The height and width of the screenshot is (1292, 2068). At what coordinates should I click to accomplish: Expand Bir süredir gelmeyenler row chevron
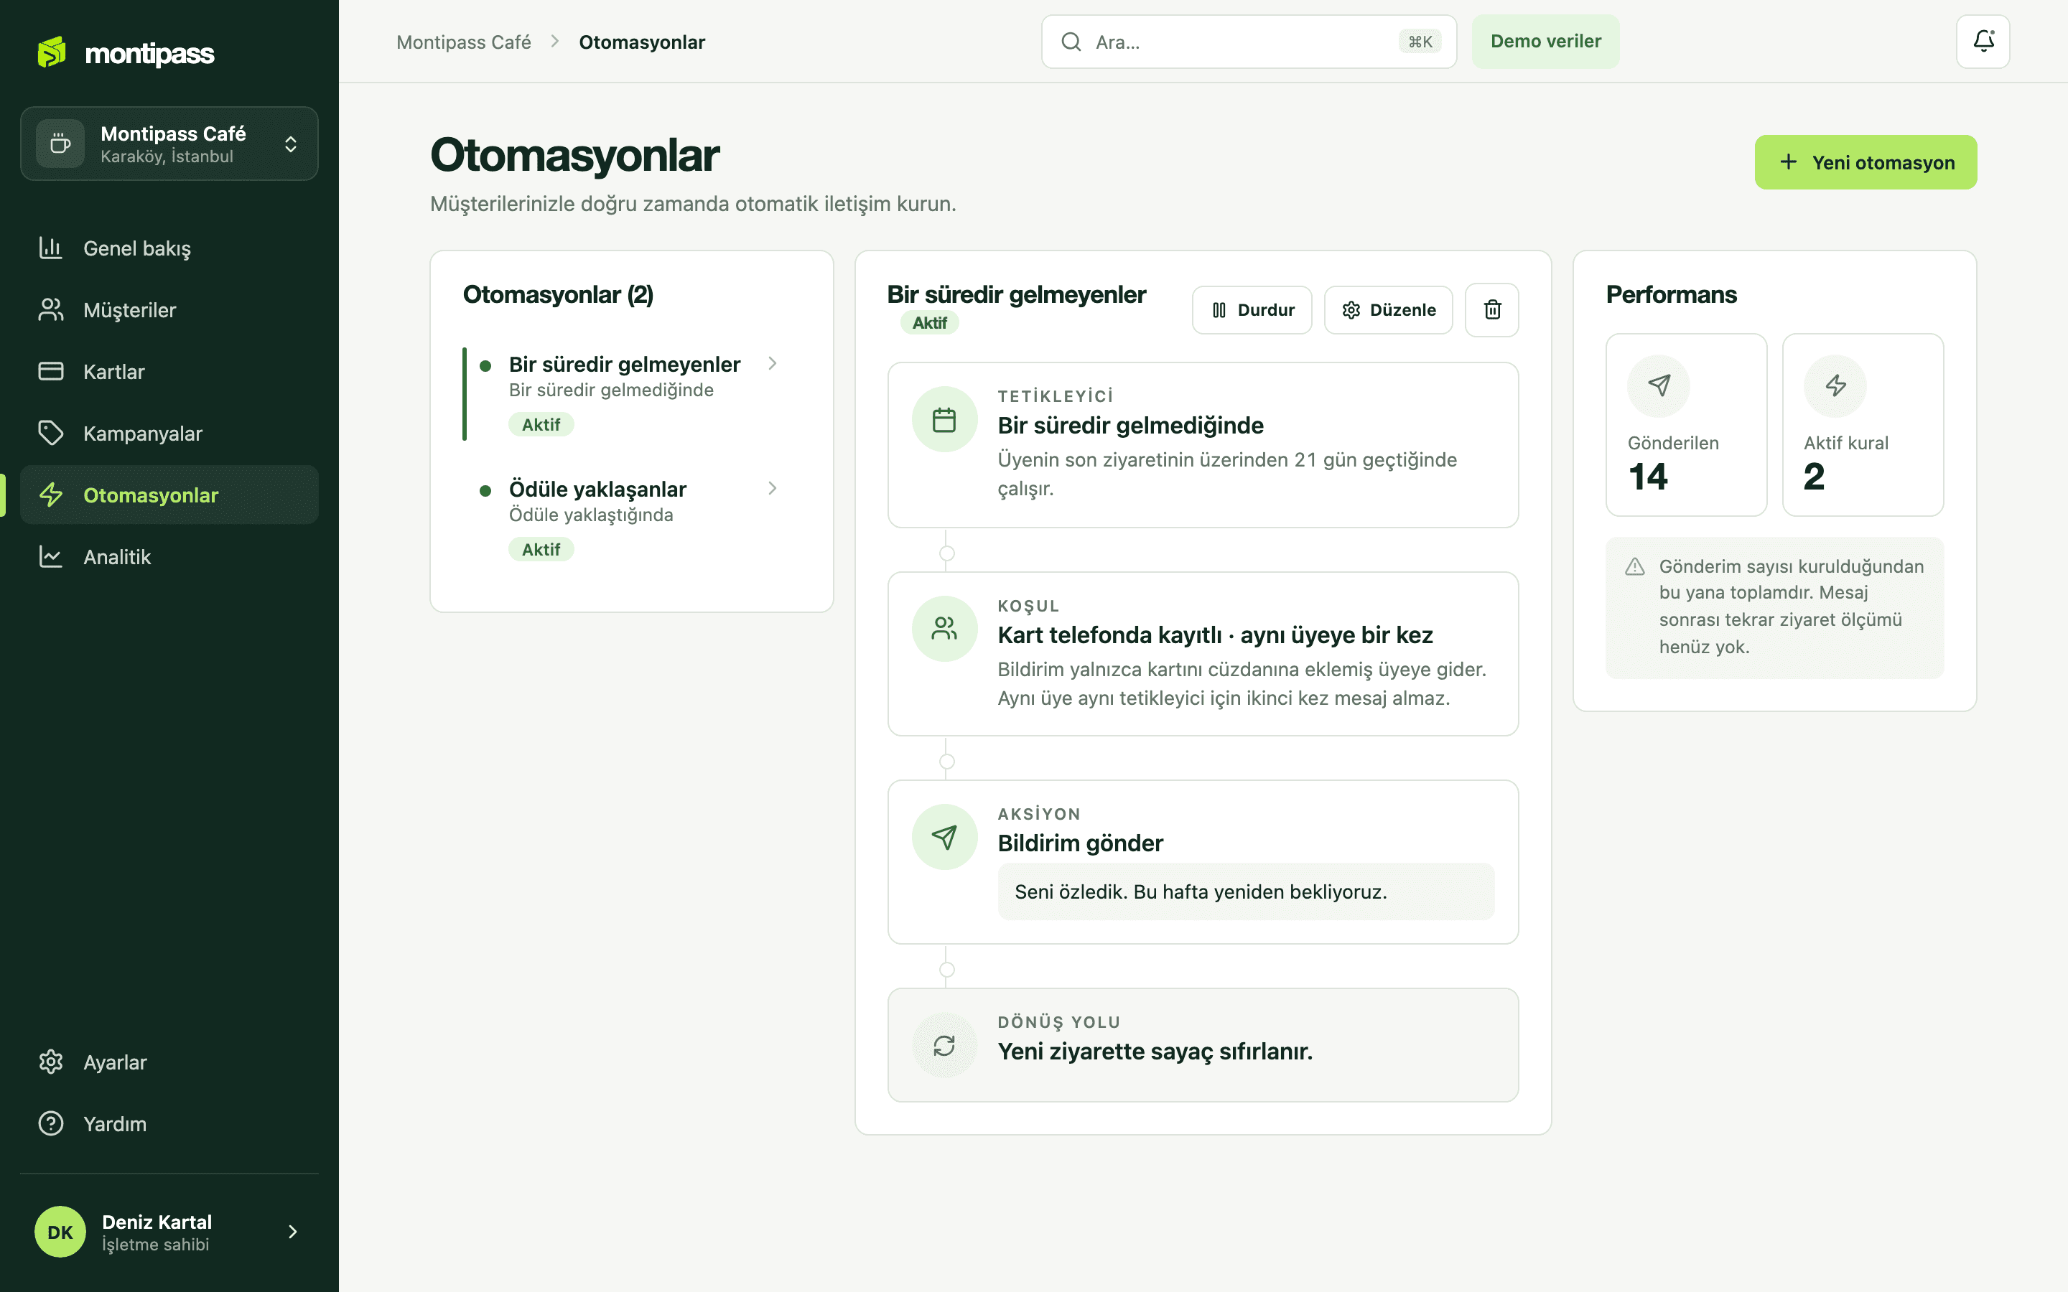point(773,363)
